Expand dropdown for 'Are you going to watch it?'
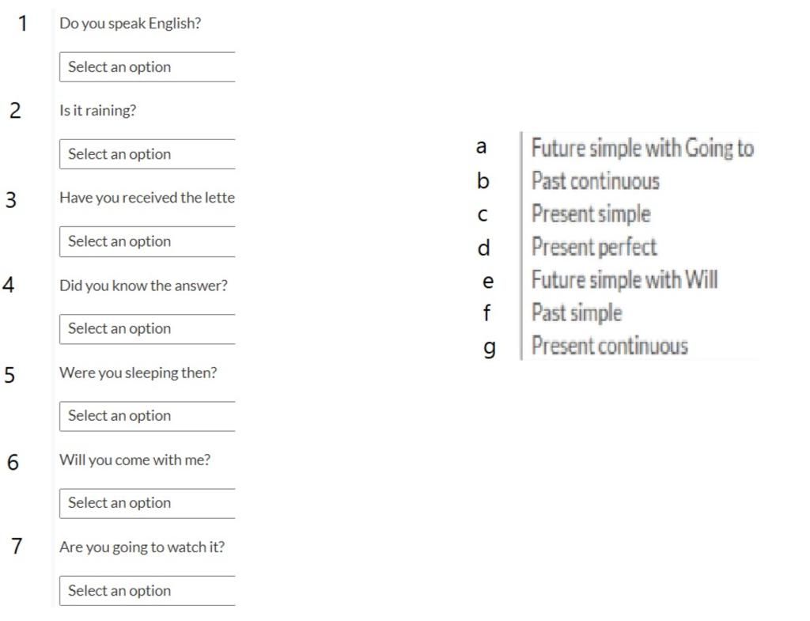The image size is (810, 621). [x=147, y=591]
